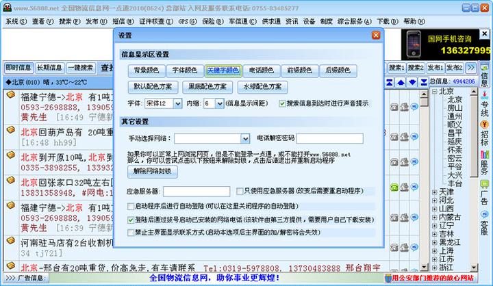Click inside the 应急服务器 field
The image size is (493, 286).
point(197,192)
